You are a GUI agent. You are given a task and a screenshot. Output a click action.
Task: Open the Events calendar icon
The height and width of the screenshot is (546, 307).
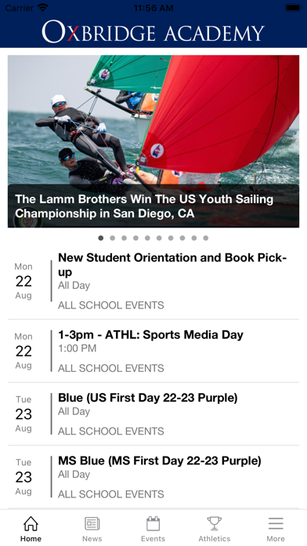click(x=153, y=523)
